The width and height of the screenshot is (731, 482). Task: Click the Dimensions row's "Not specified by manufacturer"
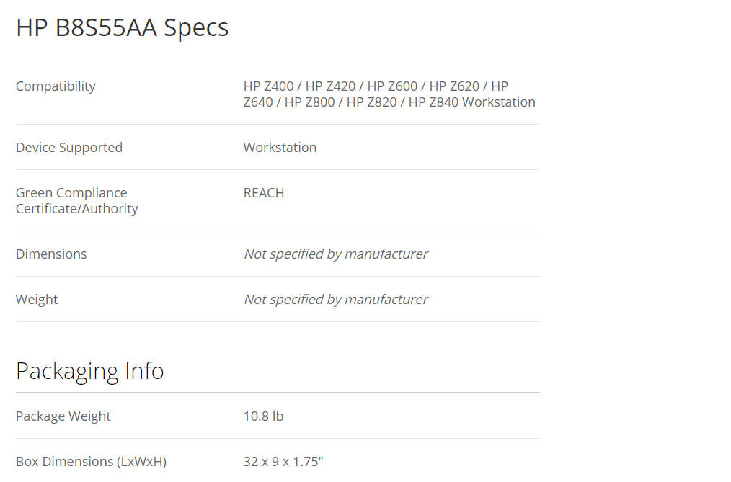click(x=336, y=254)
